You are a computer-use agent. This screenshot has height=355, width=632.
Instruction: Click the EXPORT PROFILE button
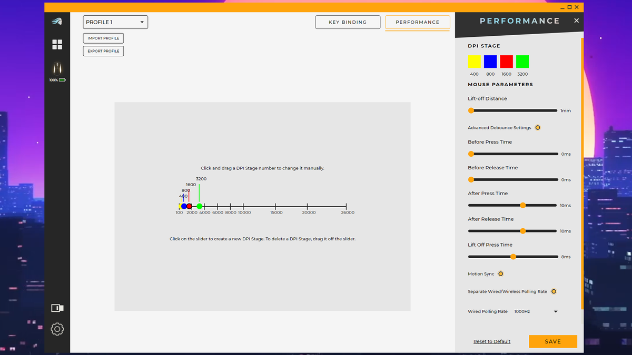[103, 51]
